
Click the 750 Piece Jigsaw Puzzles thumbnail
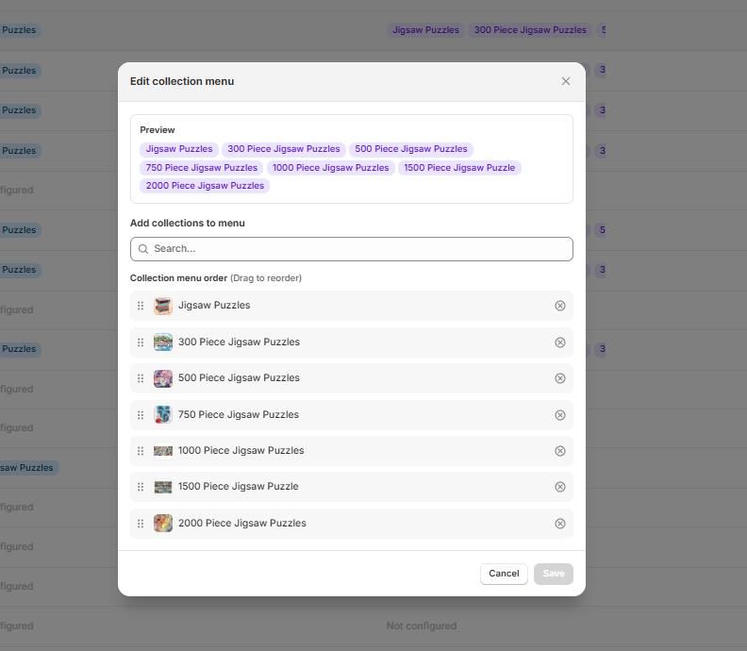(x=163, y=415)
